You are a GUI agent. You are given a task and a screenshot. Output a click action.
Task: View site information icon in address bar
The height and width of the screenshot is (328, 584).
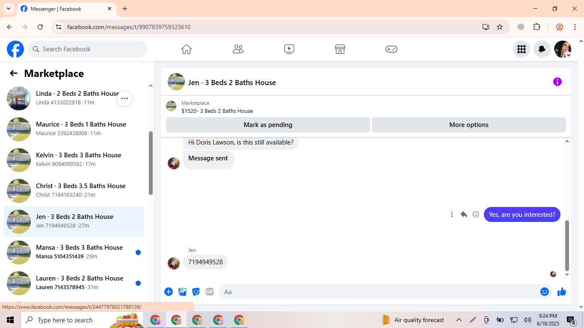pyautogui.click(x=59, y=27)
